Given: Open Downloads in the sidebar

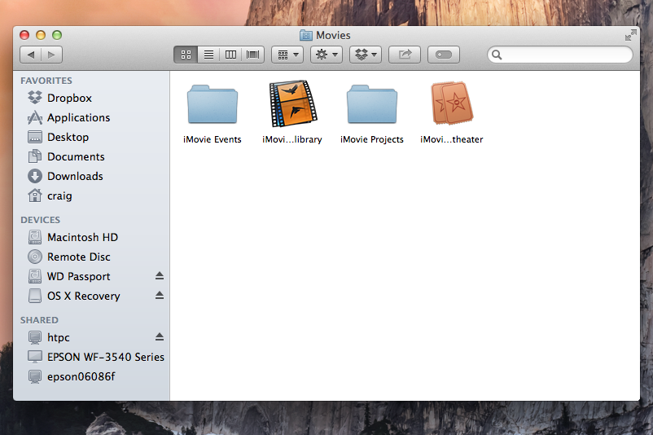Looking at the screenshot, I should pos(91,176).
